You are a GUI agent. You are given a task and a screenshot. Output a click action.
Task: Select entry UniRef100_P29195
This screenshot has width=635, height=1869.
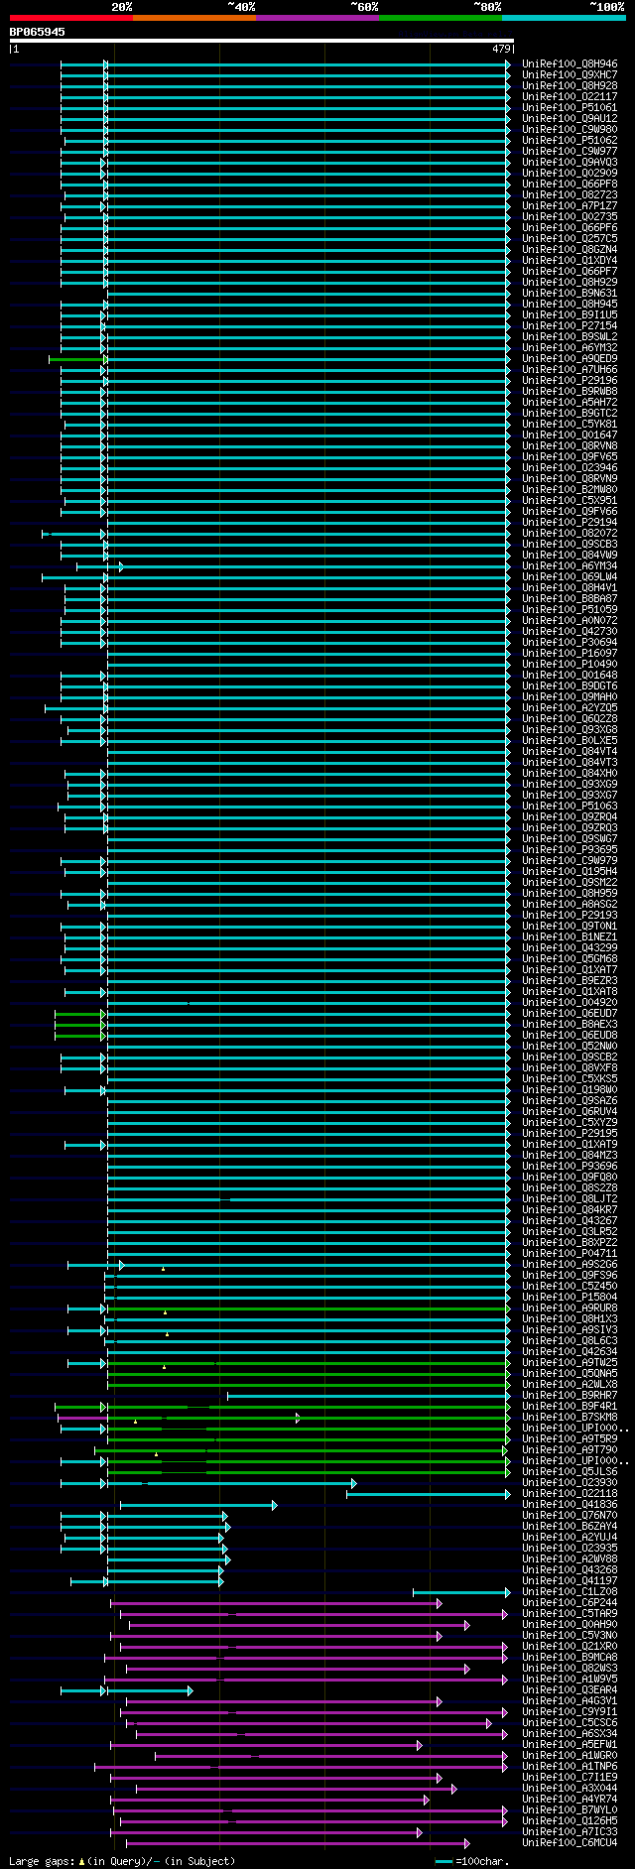click(570, 1134)
